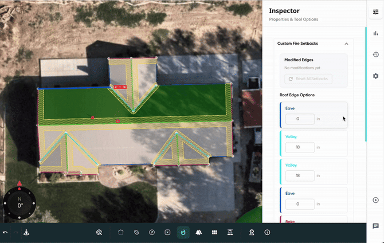Click the undo arrow in bottom toolbar
384x243 pixels.
(x=5, y=232)
